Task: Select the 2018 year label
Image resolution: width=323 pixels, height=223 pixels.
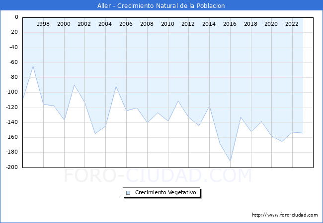Action: (x=250, y=24)
